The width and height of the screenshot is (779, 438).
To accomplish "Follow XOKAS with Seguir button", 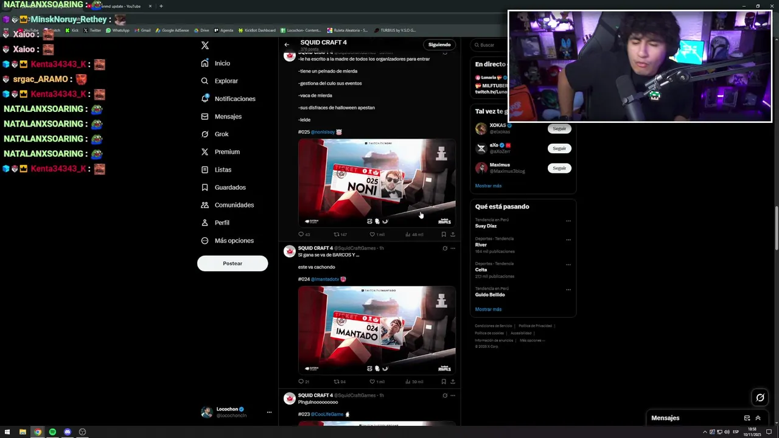I will (x=559, y=128).
